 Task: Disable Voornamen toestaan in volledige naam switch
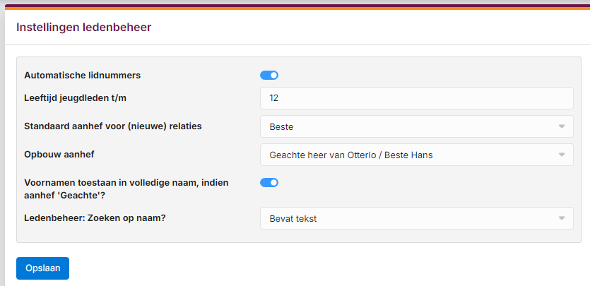click(269, 183)
